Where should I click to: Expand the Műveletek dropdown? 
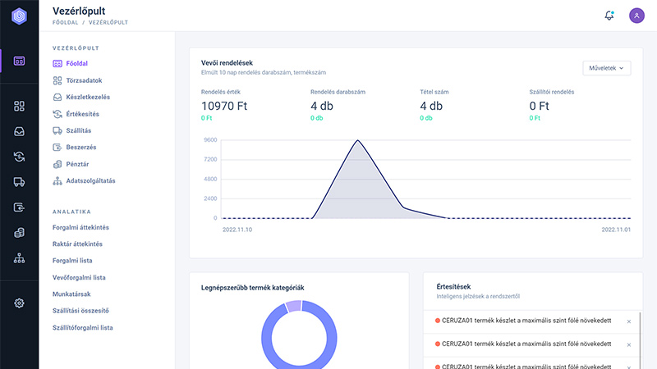[x=606, y=68]
